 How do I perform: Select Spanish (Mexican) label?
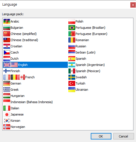pos(88,71)
